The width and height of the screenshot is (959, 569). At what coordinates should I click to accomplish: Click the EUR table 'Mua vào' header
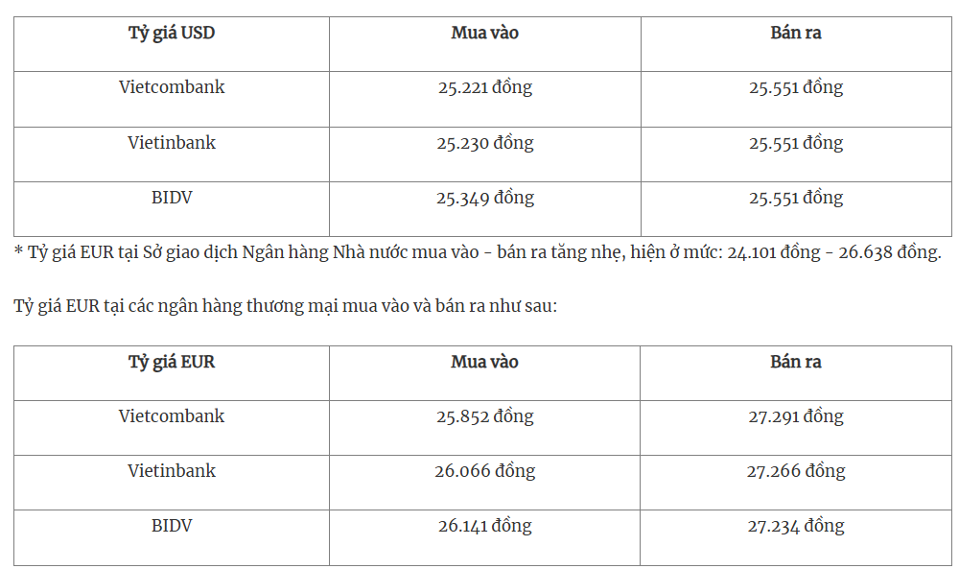tap(485, 362)
